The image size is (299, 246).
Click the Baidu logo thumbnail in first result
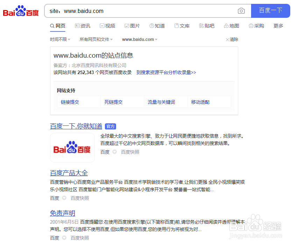pyautogui.click(x=72, y=148)
